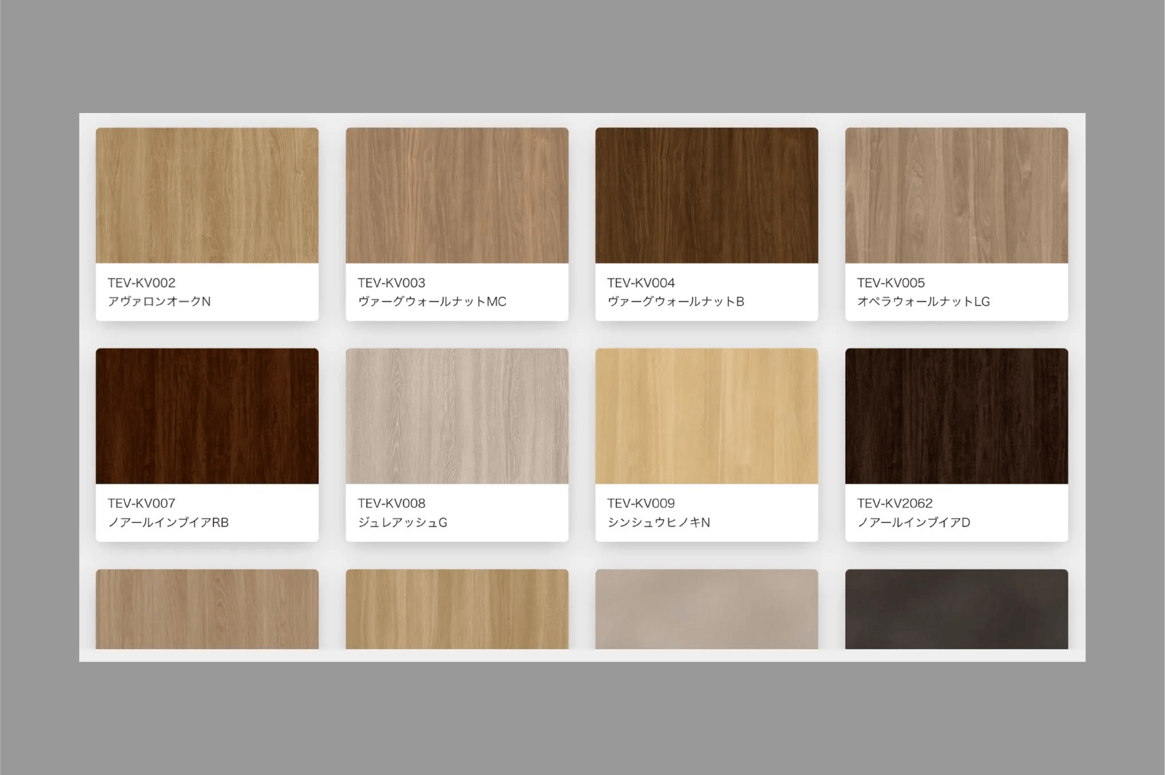Click the partially visible charcoal thumbnail
This screenshot has width=1165, height=775.
click(x=956, y=609)
